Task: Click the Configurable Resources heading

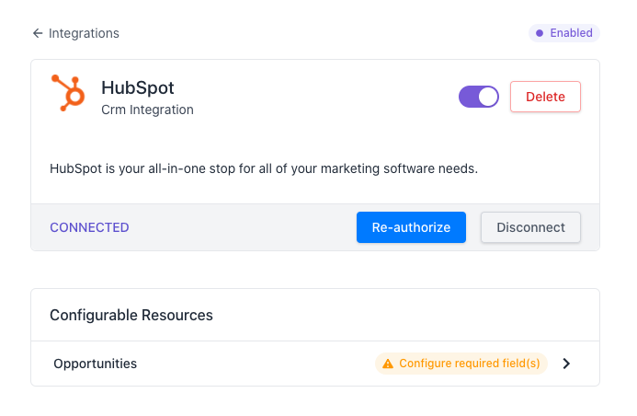Action: pyautogui.click(x=131, y=315)
